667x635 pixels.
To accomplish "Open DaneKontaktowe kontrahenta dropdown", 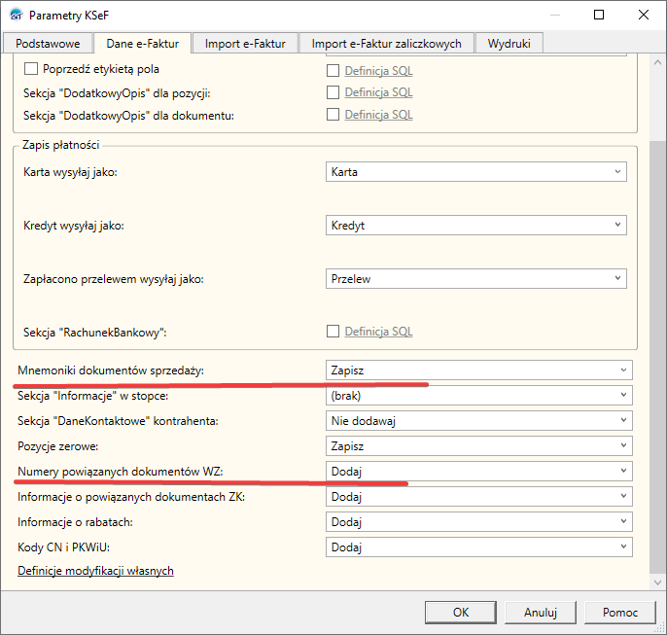I will point(479,421).
